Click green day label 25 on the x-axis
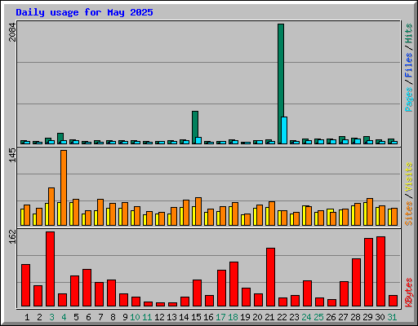The image size is (418, 326). [318, 317]
